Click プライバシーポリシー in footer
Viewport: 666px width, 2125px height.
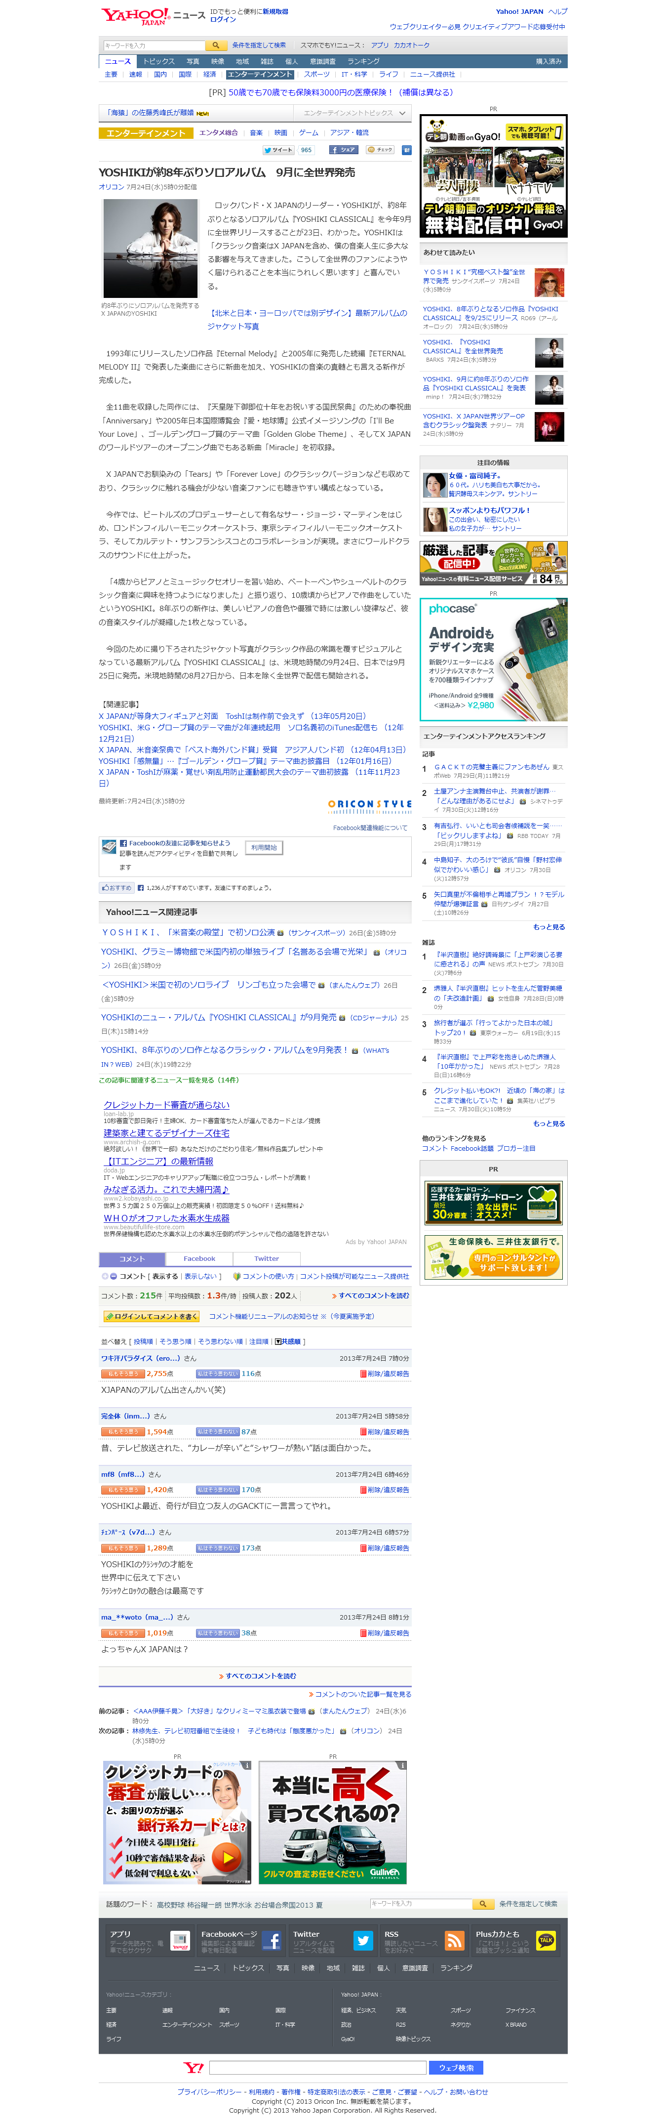click(209, 2092)
